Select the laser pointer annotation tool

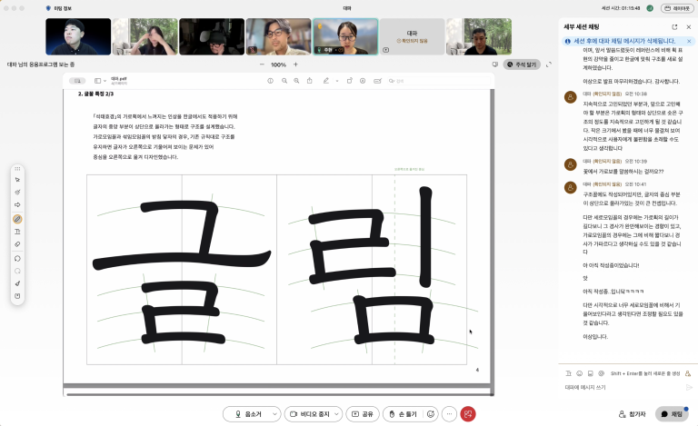click(x=17, y=192)
